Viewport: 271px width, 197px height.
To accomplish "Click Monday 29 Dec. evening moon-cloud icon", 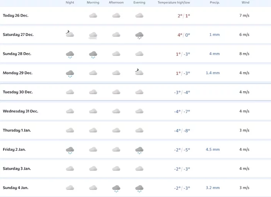I will 139,72.
